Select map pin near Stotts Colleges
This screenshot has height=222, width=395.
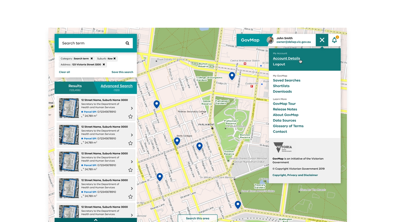177,141
